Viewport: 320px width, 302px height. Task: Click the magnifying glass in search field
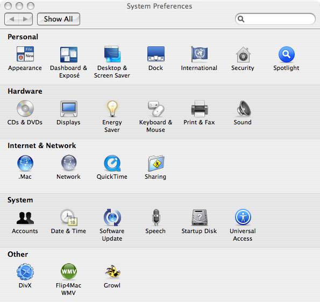pyautogui.click(x=241, y=19)
